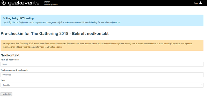Image resolution: width=207 pixels, height=101 pixels.
Task: Click the 'Telefonnummer til nødkontakt' field
Action: [102, 75]
